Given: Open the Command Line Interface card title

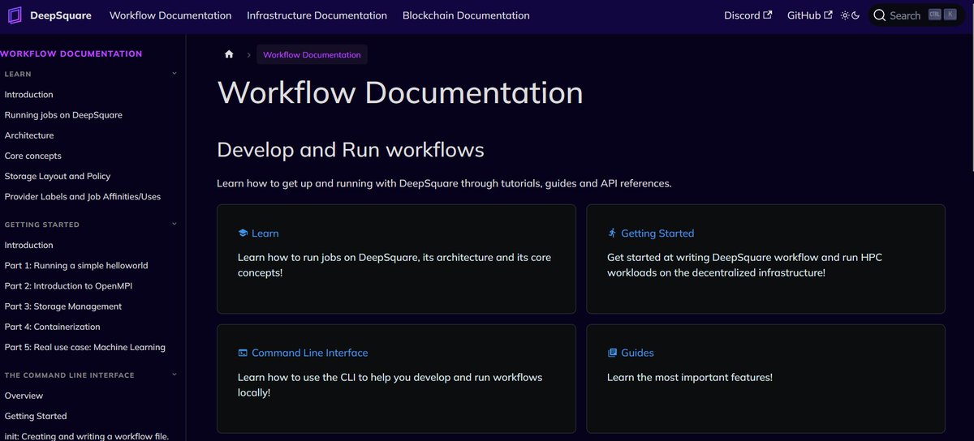Looking at the screenshot, I should pyautogui.click(x=310, y=353).
